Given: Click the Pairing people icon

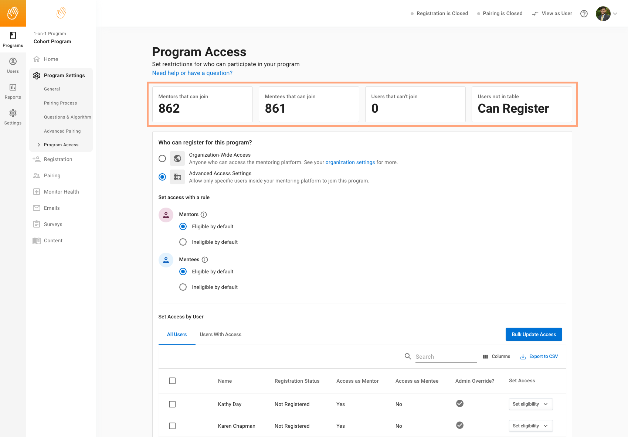Looking at the screenshot, I should [37, 175].
